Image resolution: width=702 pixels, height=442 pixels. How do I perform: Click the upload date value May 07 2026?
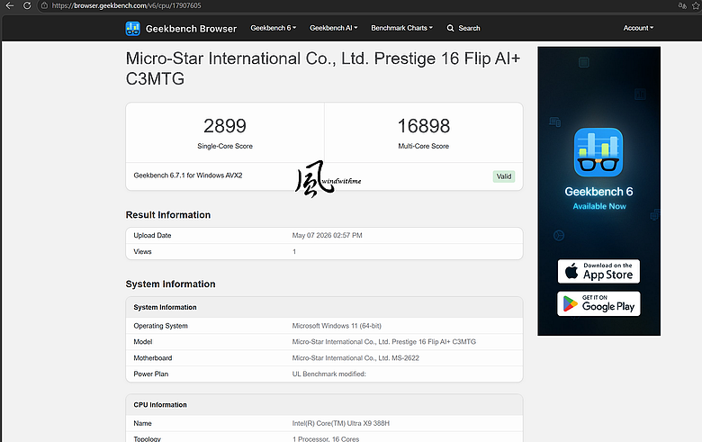328,236
